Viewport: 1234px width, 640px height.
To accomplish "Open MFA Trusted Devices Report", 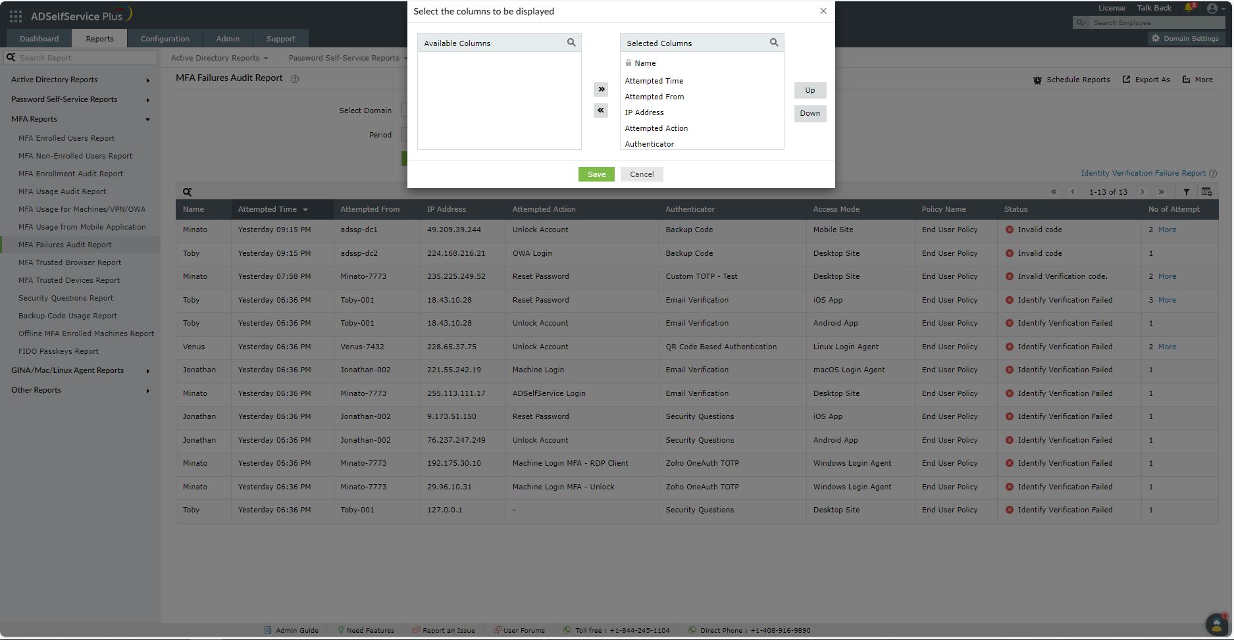I will click(x=69, y=280).
